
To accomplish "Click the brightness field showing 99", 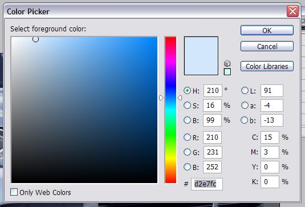I will [212, 120].
